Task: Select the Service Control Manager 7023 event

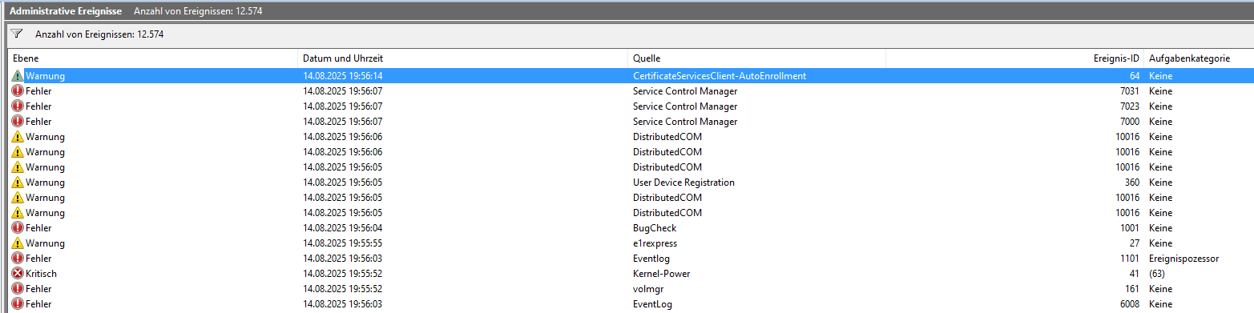Action: pyautogui.click(x=631, y=106)
